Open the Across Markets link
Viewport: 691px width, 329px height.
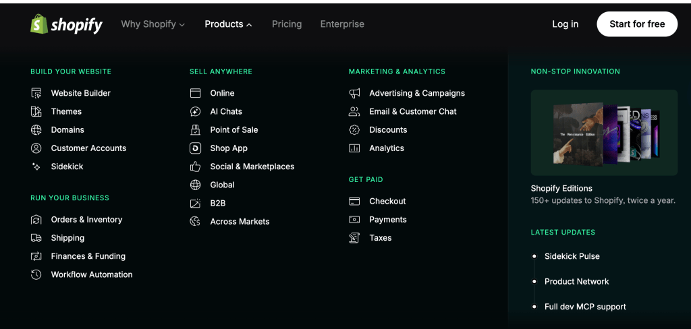pos(240,222)
